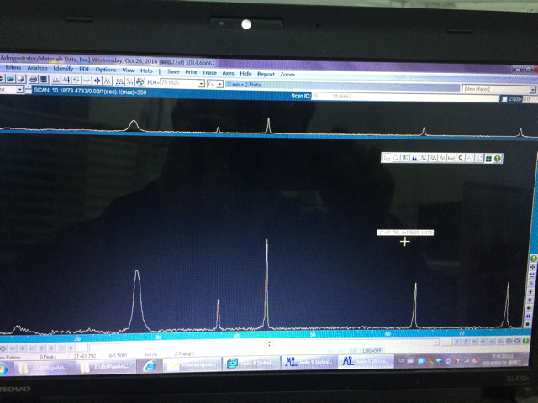Click the LOG=OFF status toggle
This screenshot has width=538, height=403.
pos(372,351)
